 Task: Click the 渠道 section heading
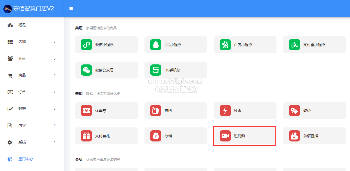click(x=79, y=28)
